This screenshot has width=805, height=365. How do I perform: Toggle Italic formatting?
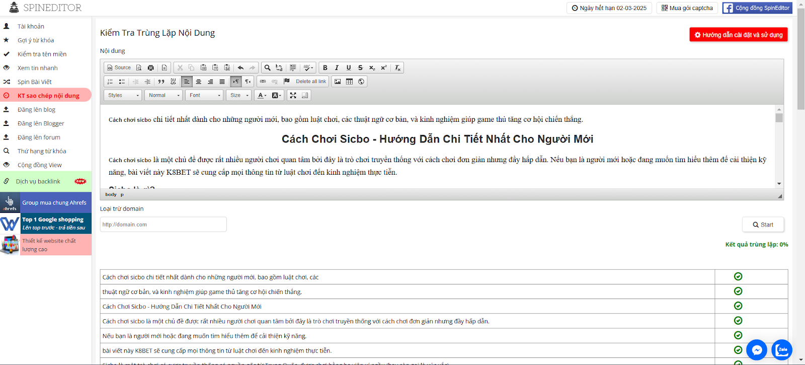tap(337, 67)
